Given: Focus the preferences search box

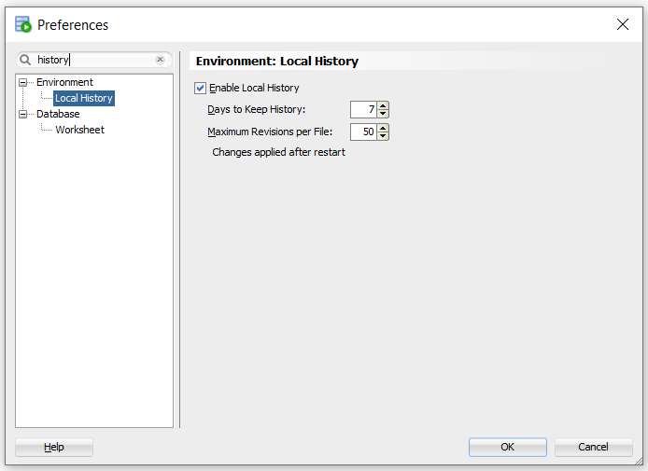Looking at the screenshot, I should [94, 60].
